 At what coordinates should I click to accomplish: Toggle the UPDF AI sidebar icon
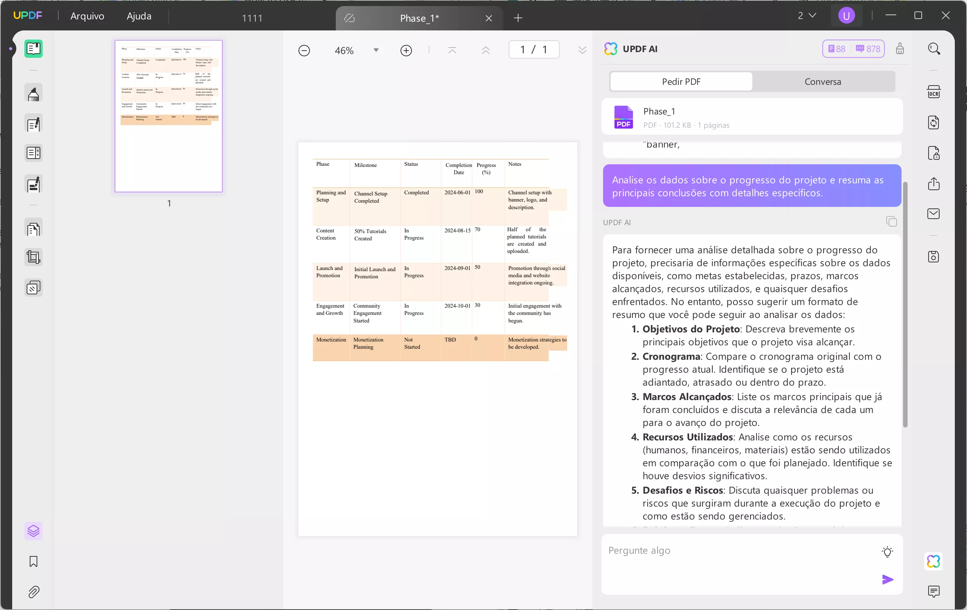933,561
